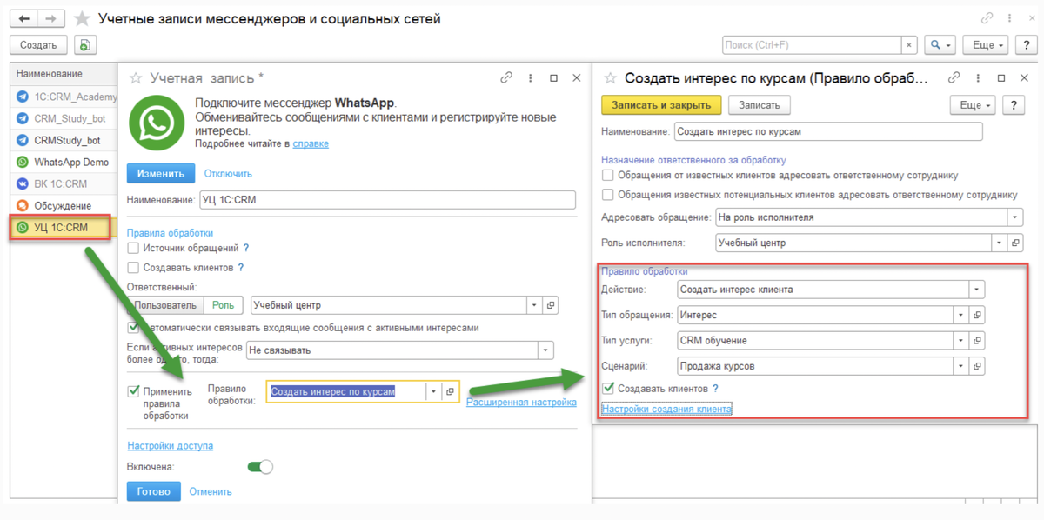Viewport: 1044px width, 520px height.
Task: Add accounts list page to favorites star
Action: pos(83,18)
